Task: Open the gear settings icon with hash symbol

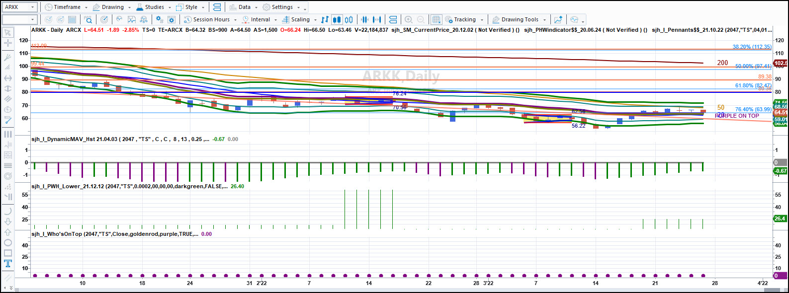Action: pyautogui.click(x=160, y=20)
